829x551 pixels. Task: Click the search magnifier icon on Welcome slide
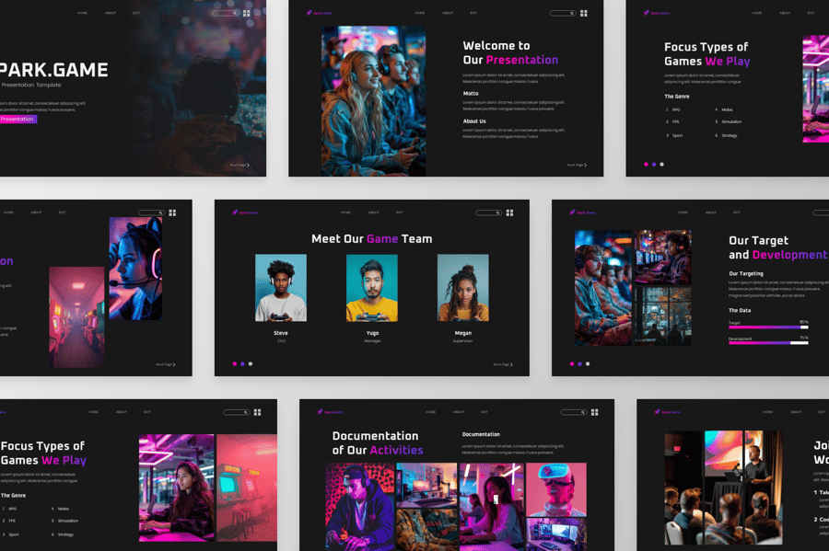pos(571,13)
